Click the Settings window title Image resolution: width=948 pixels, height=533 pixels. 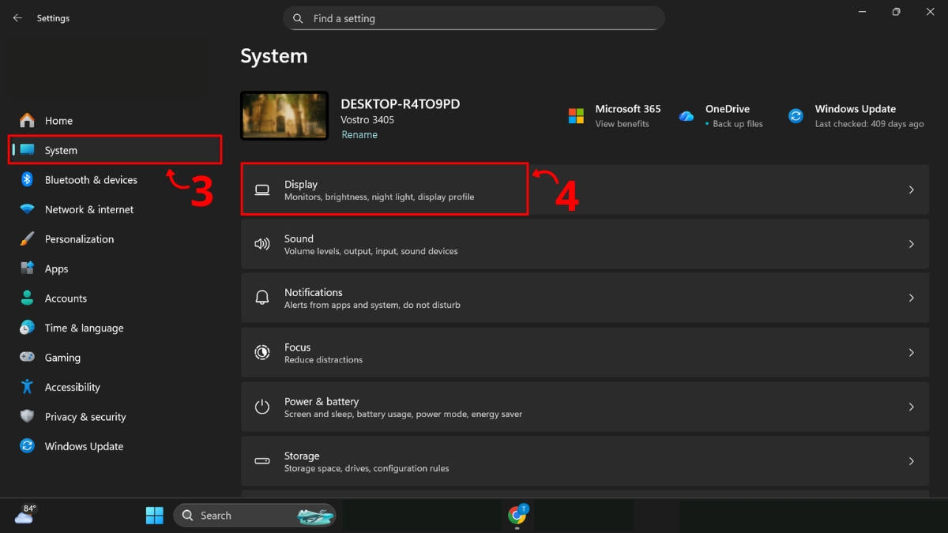pos(53,18)
